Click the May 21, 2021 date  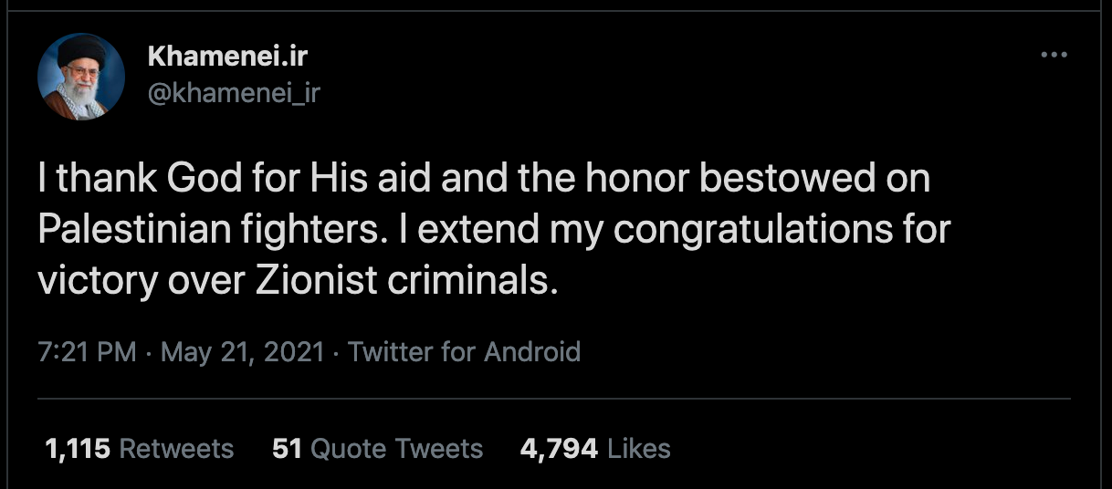tap(243, 351)
